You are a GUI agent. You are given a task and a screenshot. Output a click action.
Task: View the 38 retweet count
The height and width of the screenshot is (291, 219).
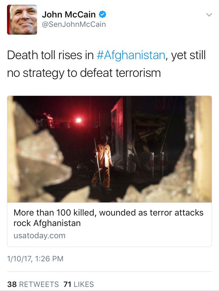pyautogui.click(x=12, y=284)
